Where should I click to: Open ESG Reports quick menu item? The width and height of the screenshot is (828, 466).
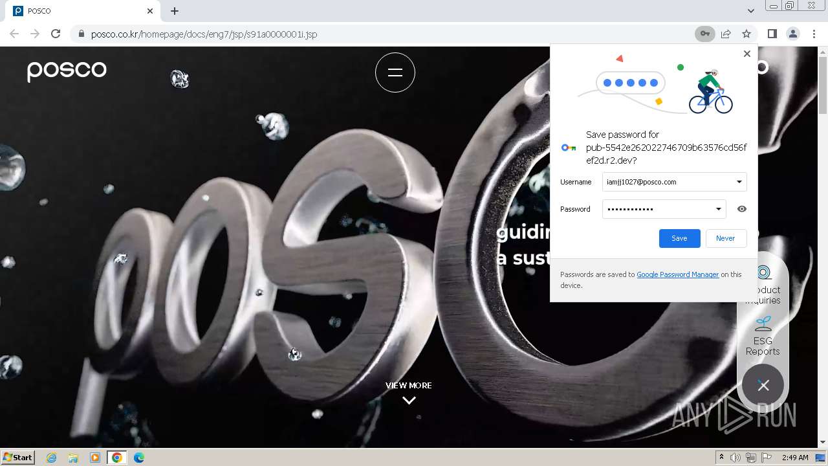(763, 336)
